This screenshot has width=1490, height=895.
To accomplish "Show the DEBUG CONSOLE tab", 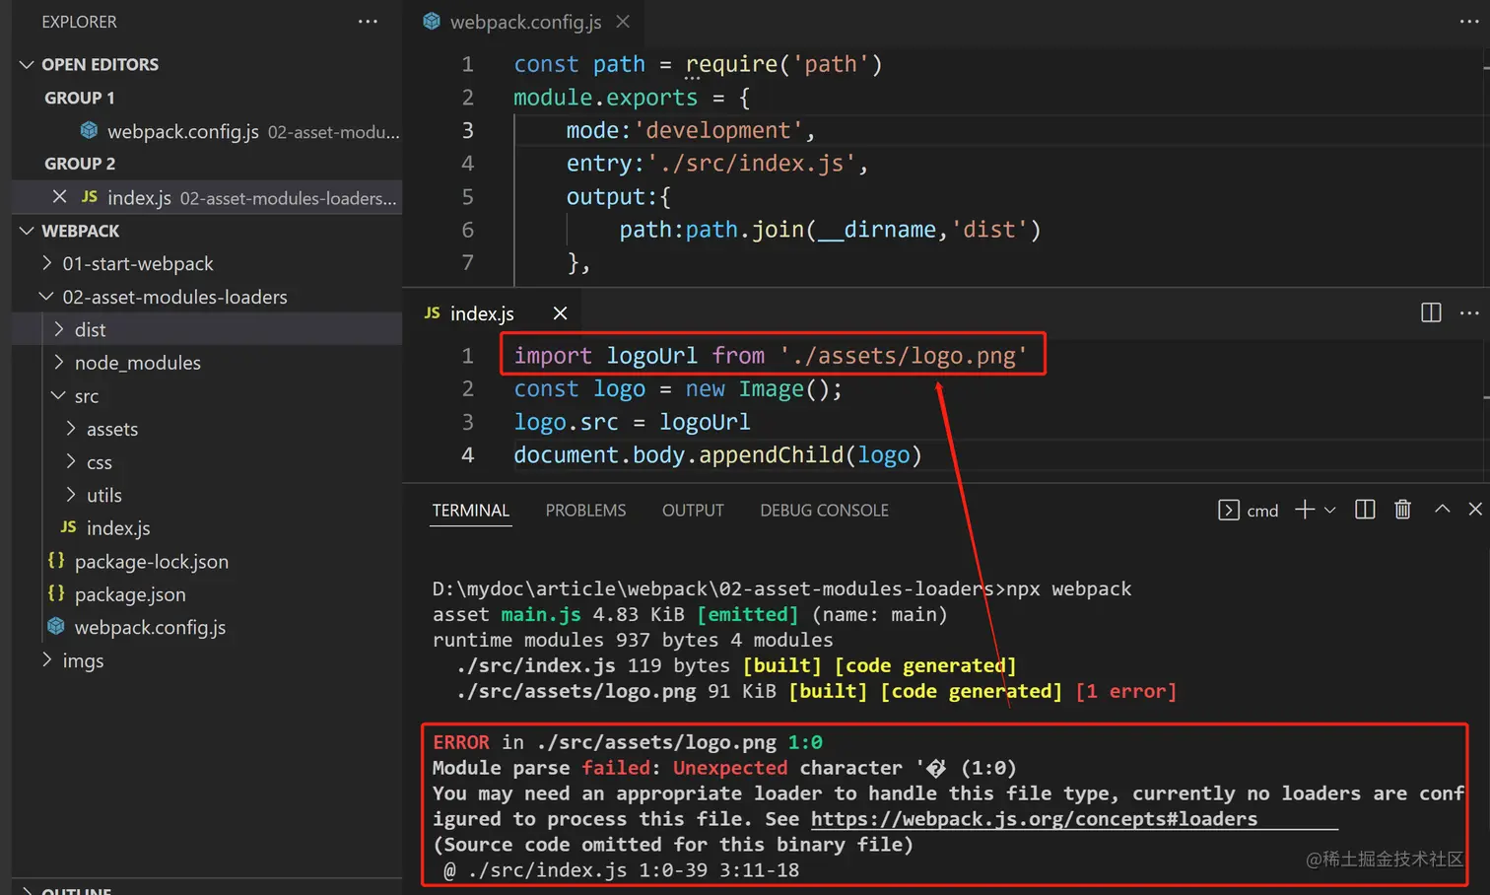I will click(824, 510).
